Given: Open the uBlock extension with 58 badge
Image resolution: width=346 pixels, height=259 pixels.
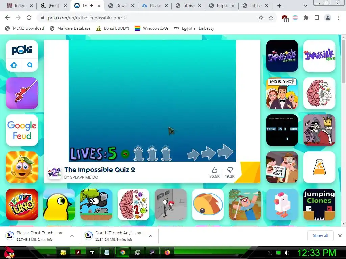Looking at the screenshot, I should [285, 18].
